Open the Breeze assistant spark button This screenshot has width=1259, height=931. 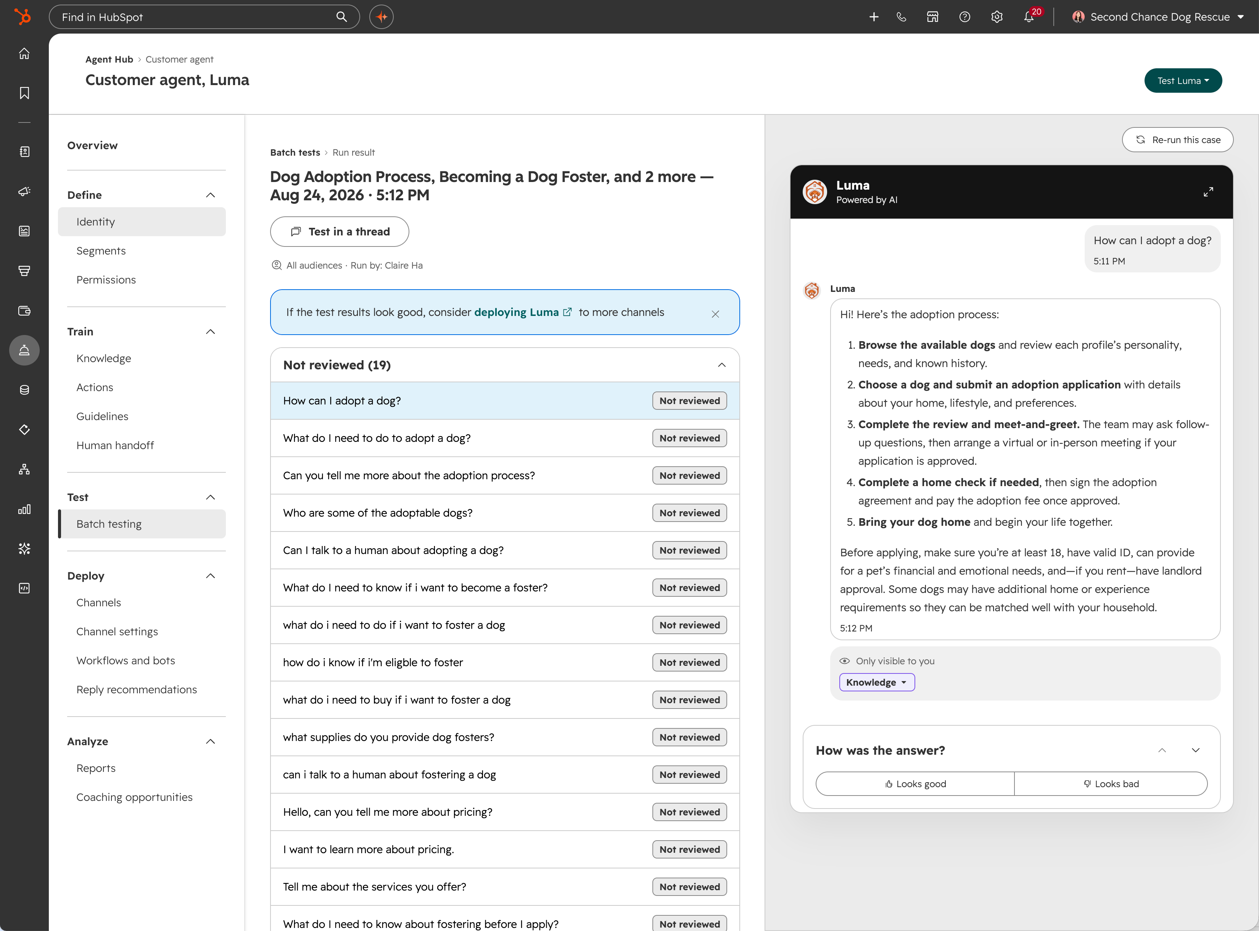pyautogui.click(x=382, y=17)
